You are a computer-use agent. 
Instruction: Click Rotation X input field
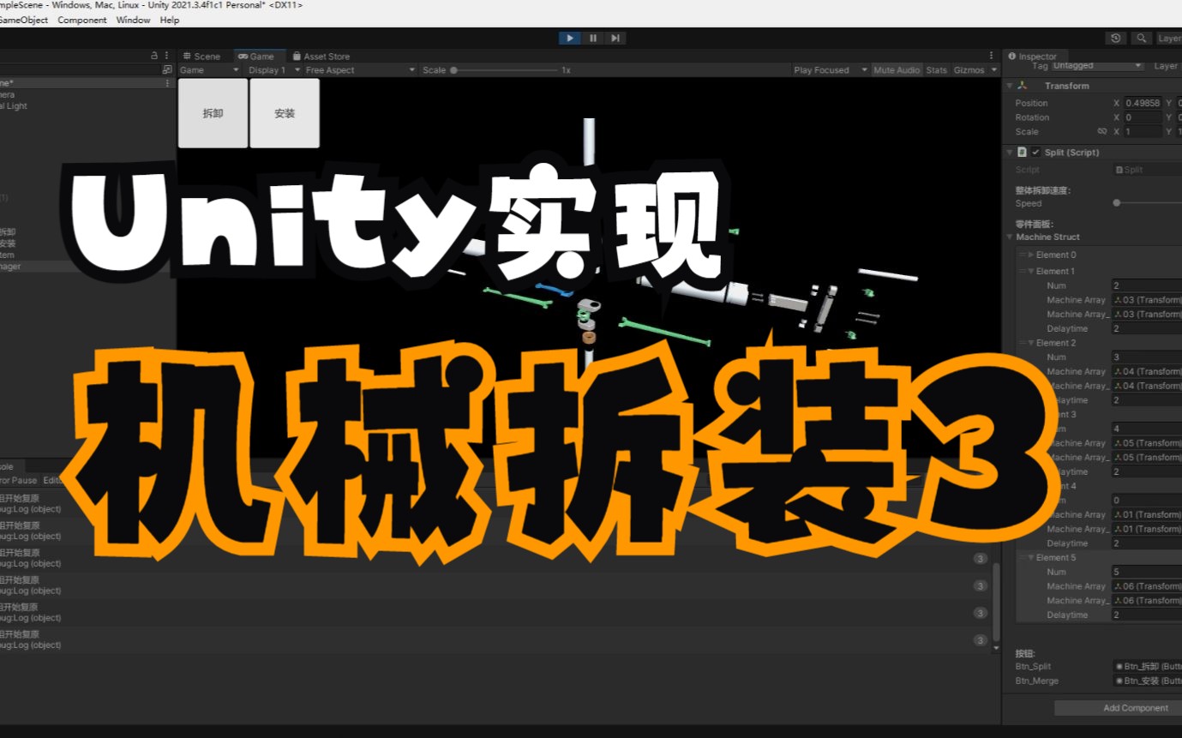[1143, 117]
